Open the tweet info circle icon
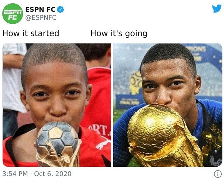The width and height of the screenshot is (224, 179). point(218,174)
